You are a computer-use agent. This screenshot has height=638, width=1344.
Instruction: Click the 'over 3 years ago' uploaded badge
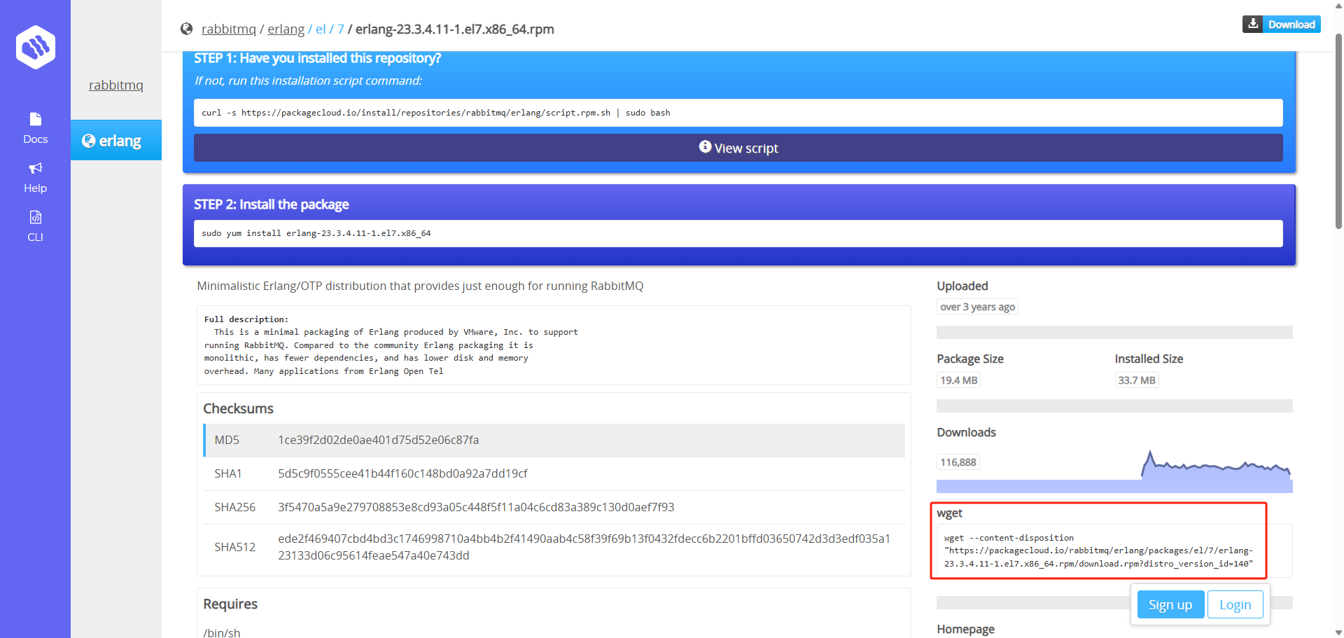pos(977,307)
